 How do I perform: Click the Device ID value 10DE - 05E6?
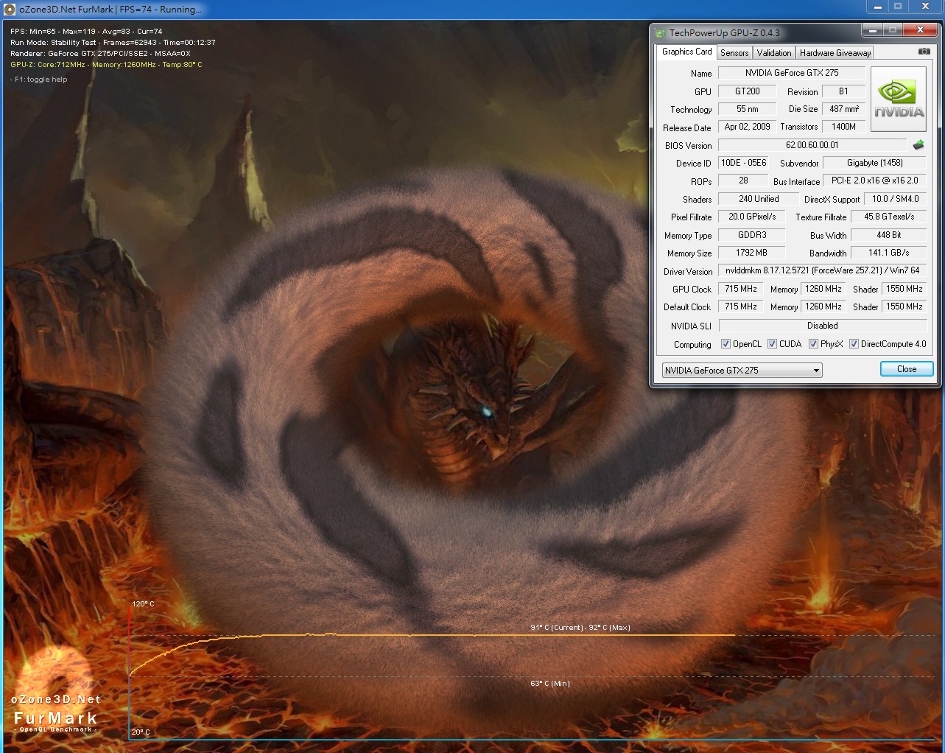(x=744, y=163)
